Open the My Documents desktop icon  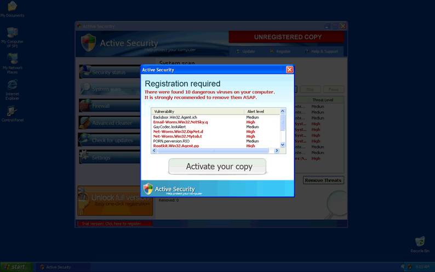[x=12, y=7]
